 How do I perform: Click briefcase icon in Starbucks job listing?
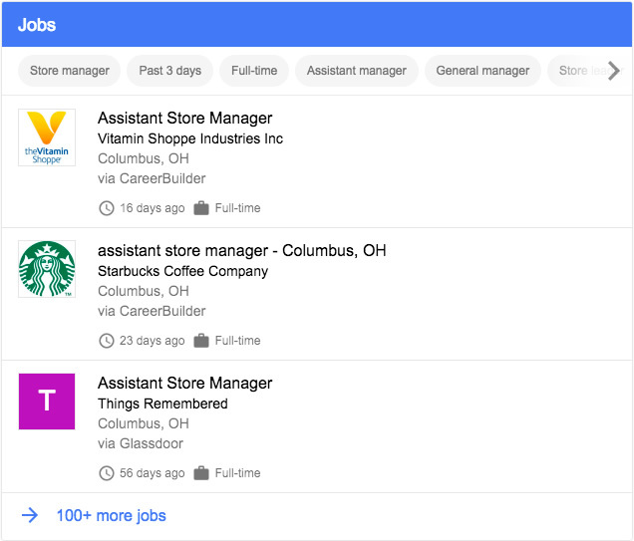201,341
